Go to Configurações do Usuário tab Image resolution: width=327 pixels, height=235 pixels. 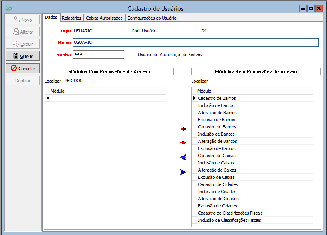click(152, 18)
